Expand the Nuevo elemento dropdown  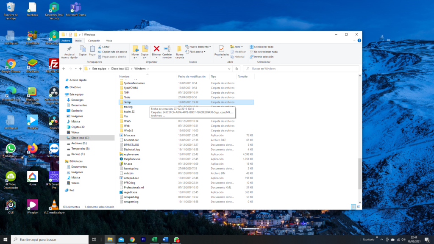pyautogui.click(x=199, y=47)
